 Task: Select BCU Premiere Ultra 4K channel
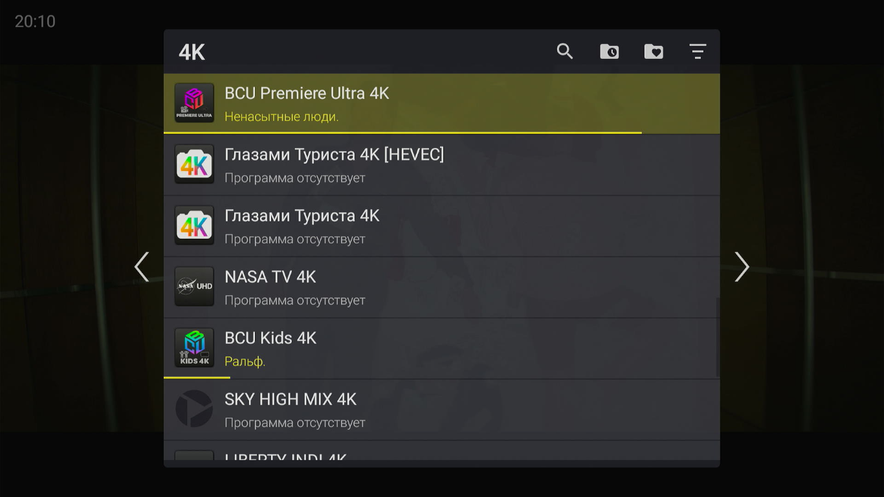coord(307,94)
